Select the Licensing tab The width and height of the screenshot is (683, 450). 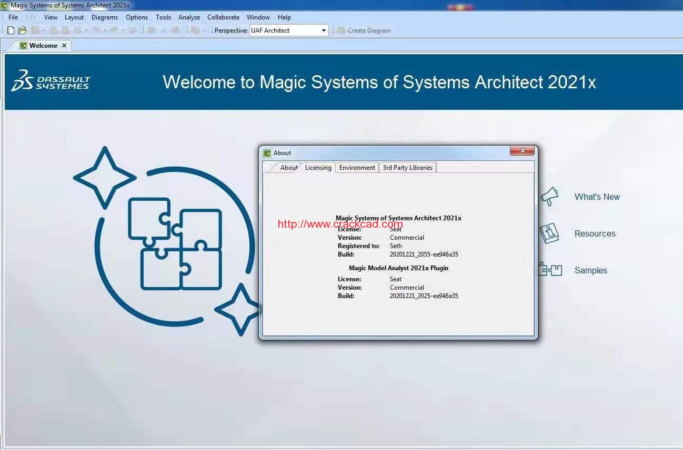[318, 168]
